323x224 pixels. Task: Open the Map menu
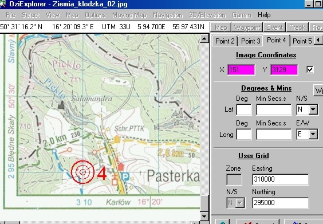point(72,15)
